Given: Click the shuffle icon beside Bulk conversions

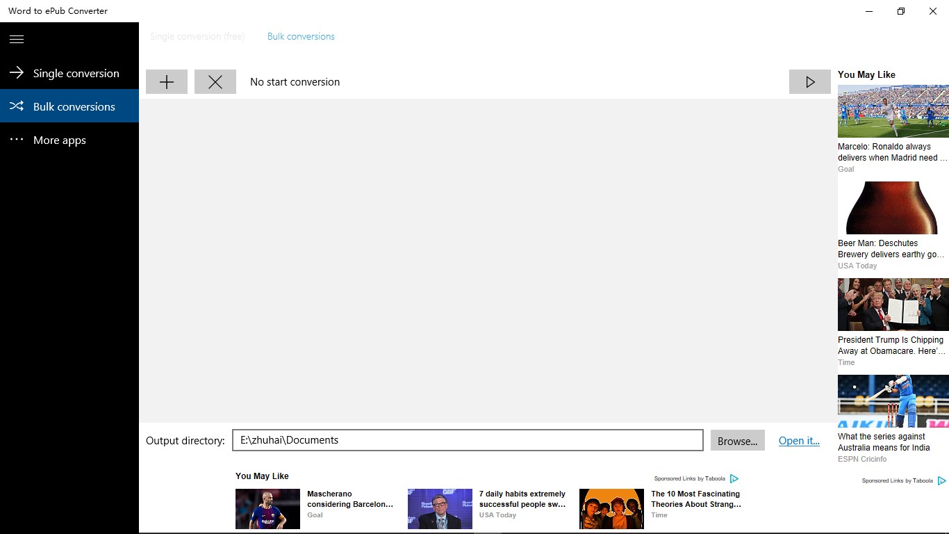Looking at the screenshot, I should (x=17, y=106).
